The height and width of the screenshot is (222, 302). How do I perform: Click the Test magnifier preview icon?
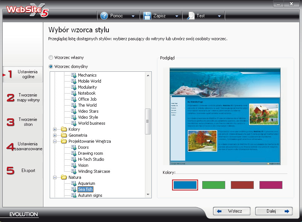click(191, 16)
